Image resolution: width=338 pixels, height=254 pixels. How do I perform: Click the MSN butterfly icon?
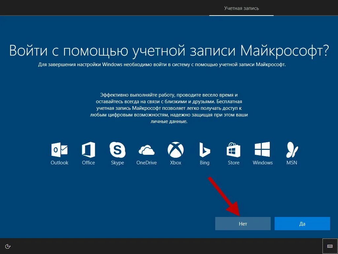pyautogui.click(x=292, y=150)
